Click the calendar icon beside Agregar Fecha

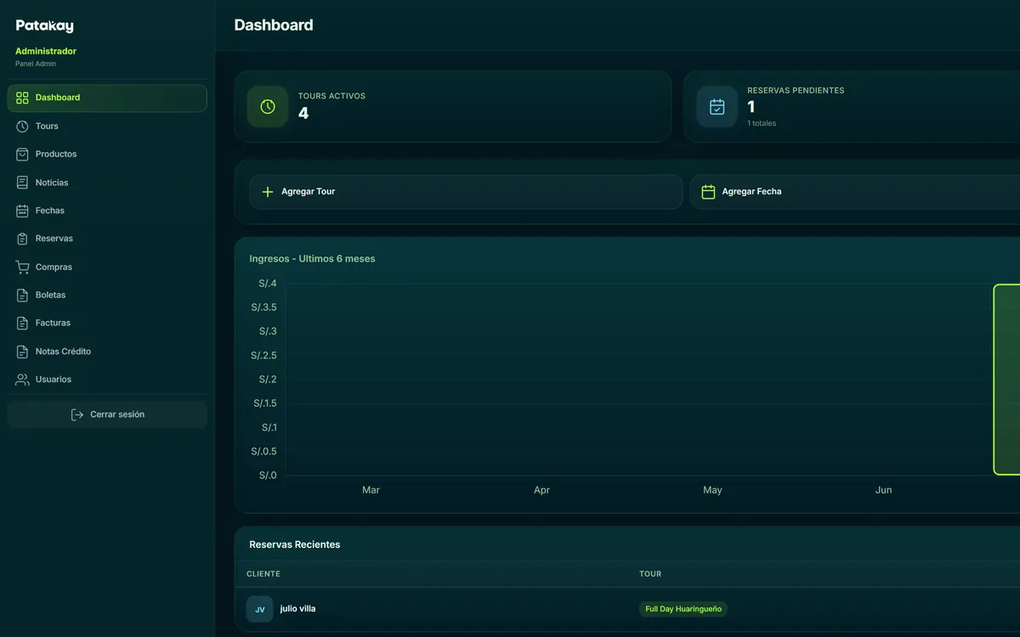pyautogui.click(x=708, y=192)
